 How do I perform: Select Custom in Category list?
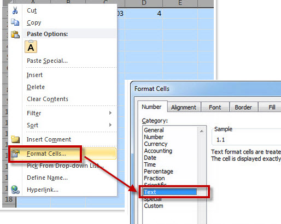click(x=154, y=206)
